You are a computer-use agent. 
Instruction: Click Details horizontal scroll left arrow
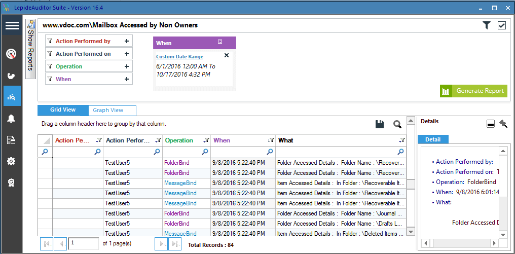coord(426,243)
